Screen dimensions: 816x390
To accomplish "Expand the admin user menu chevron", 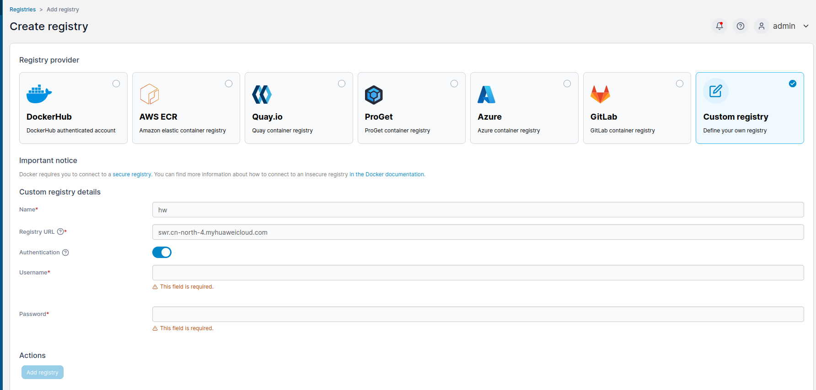I will 806,26.
